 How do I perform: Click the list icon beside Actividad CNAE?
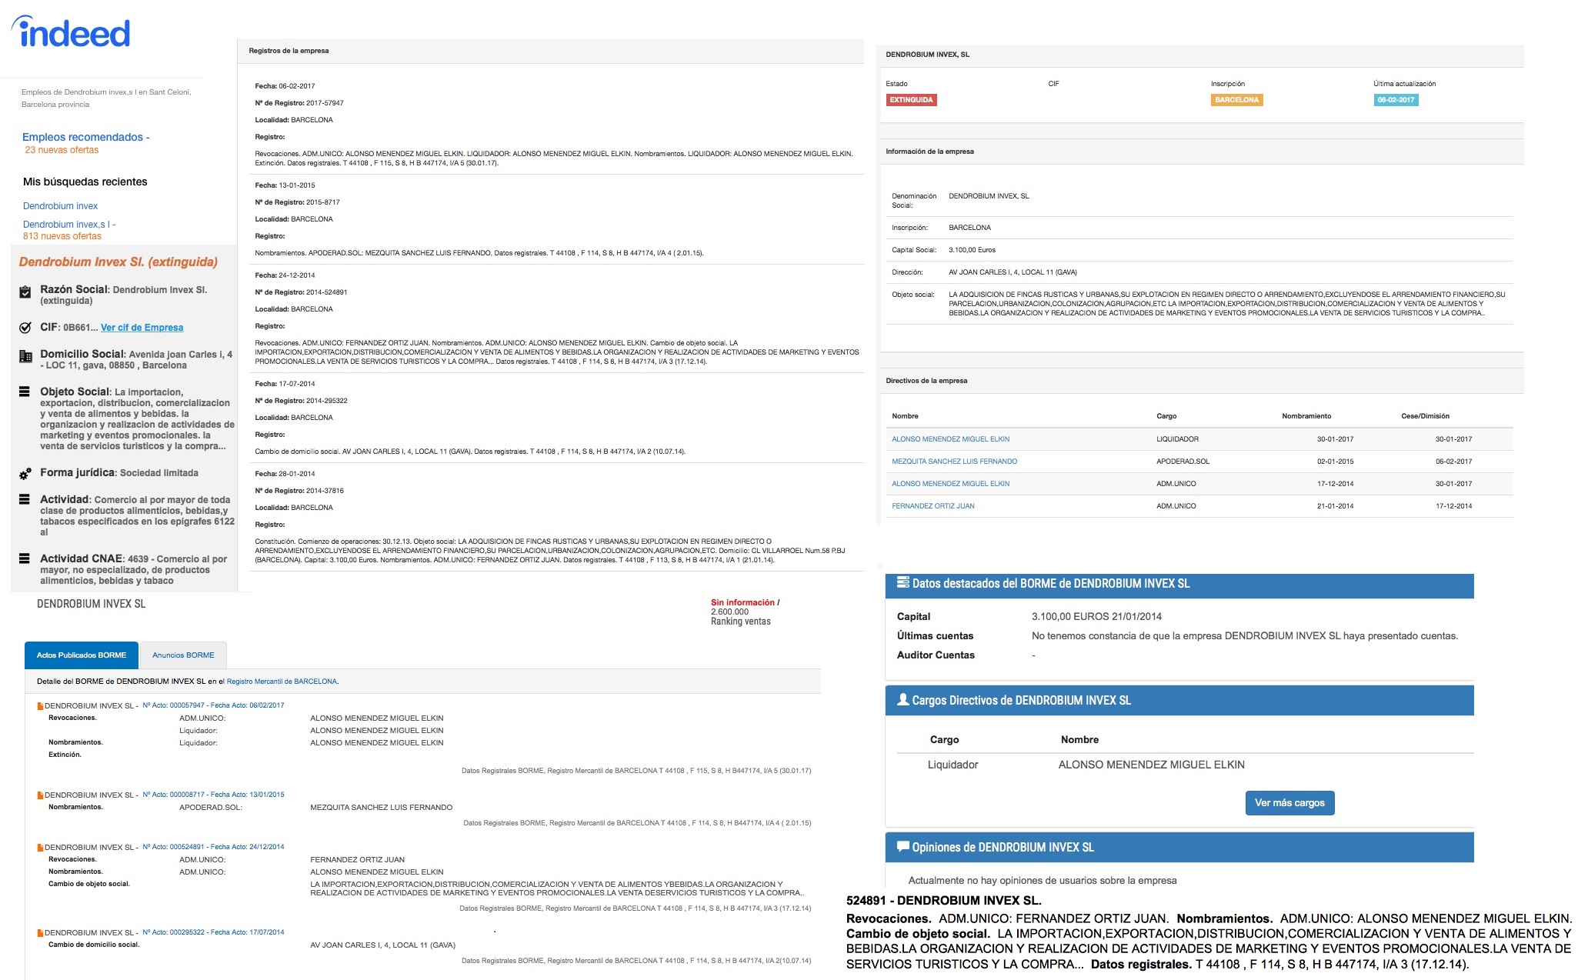[25, 558]
